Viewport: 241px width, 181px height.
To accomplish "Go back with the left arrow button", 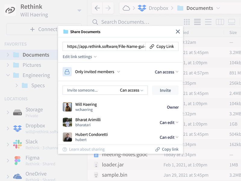I will [97, 8].
